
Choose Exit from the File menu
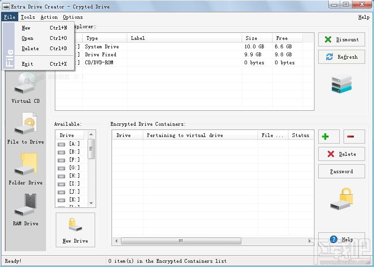pos(45,64)
